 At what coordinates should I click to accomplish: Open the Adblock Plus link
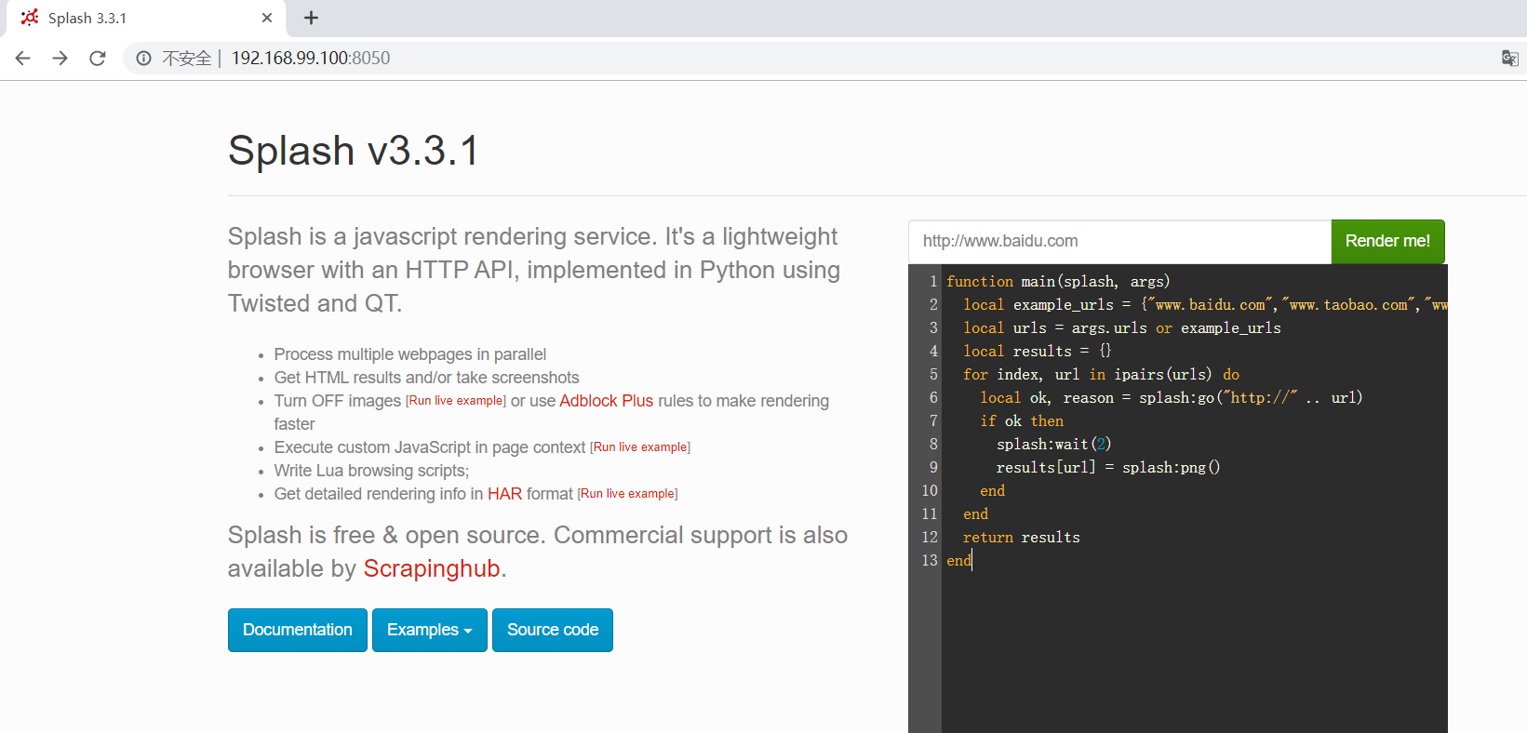point(607,401)
